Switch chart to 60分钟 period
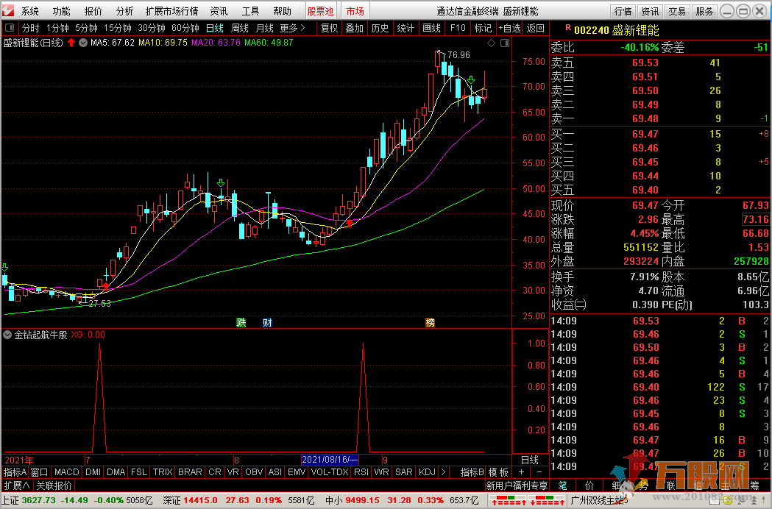772x509 pixels. tap(185, 28)
